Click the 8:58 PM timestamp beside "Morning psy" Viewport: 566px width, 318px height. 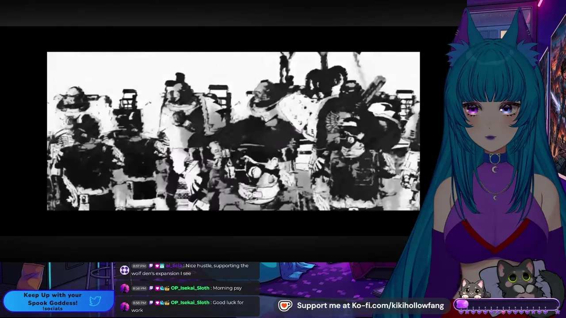coord(139,288)
